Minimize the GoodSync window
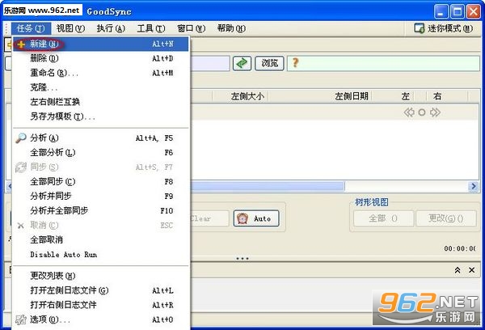485x330 pixels. click(441, 12)
